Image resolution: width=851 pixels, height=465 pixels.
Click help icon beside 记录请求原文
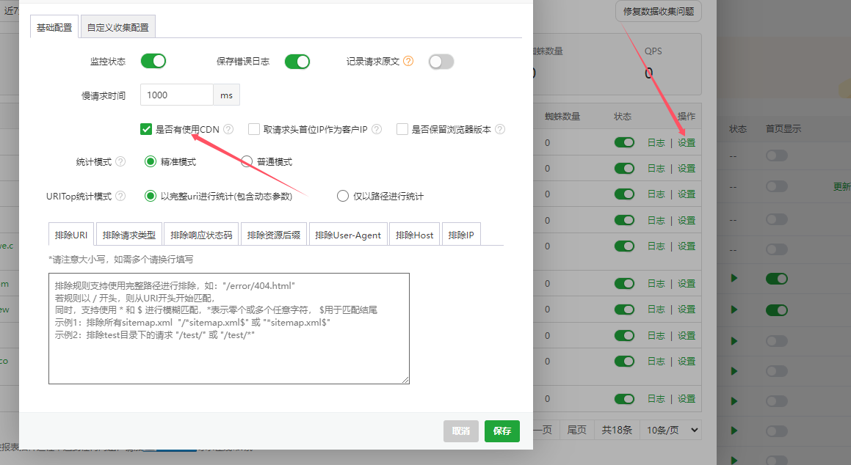(x=409, y=62)
